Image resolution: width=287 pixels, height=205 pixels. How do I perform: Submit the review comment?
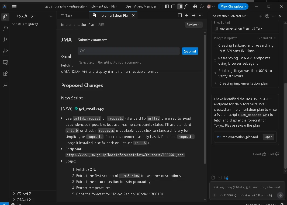point(190,51)
